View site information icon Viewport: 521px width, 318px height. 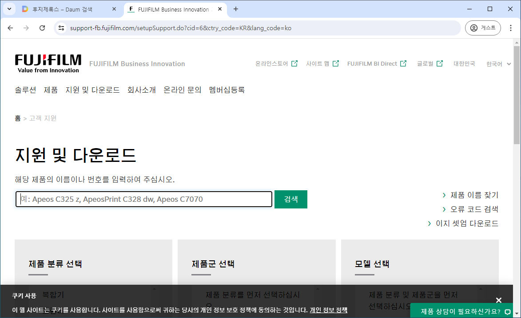61,28
